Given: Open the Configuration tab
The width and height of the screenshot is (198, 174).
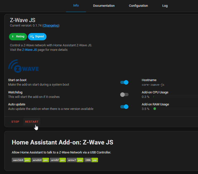Looking at the screenshot, I should [138, 6].
